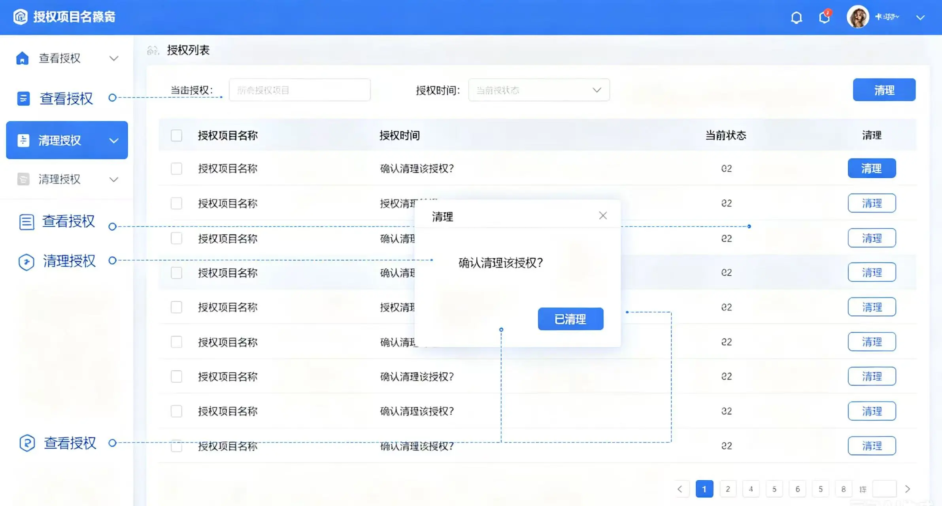The width and height of the screenshot is (942, 506).
Task: Close the 清理 dialog with the X icon
Action: [x=603, y=216]
